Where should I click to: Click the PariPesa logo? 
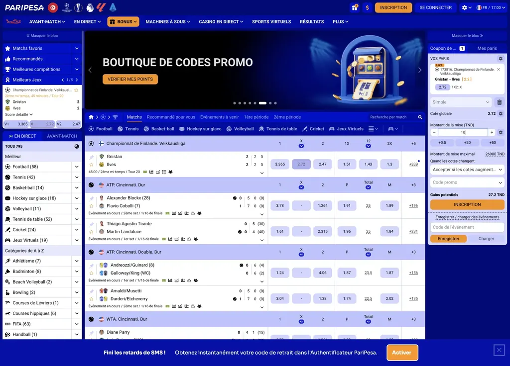point(24,7)
